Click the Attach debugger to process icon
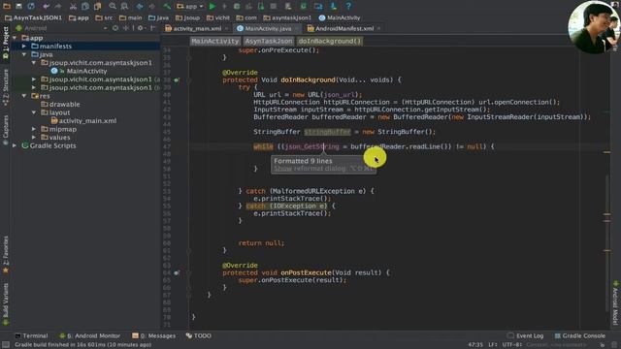The height and width of the screenshot is (349, 621). click(261, 6)
